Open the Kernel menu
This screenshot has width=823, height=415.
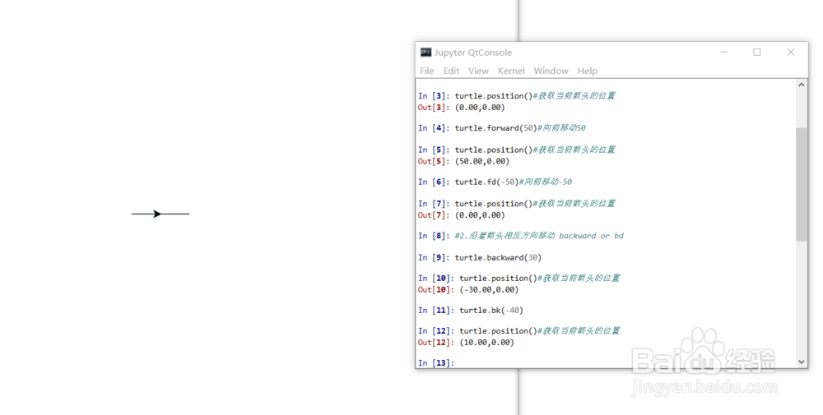click(x=511, y=71)
